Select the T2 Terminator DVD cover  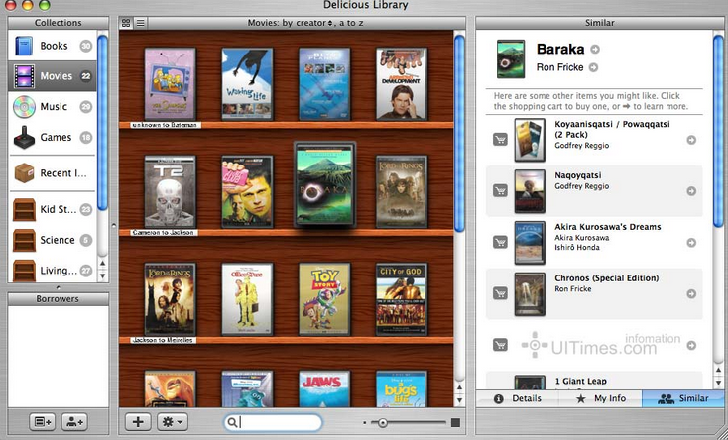[170, 191]
